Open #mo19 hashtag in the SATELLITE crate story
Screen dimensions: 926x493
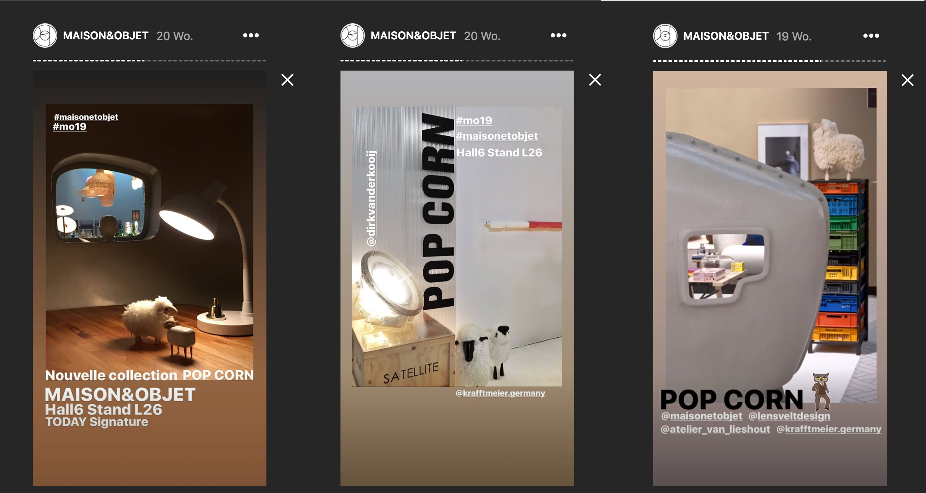(x=474, y=121)
